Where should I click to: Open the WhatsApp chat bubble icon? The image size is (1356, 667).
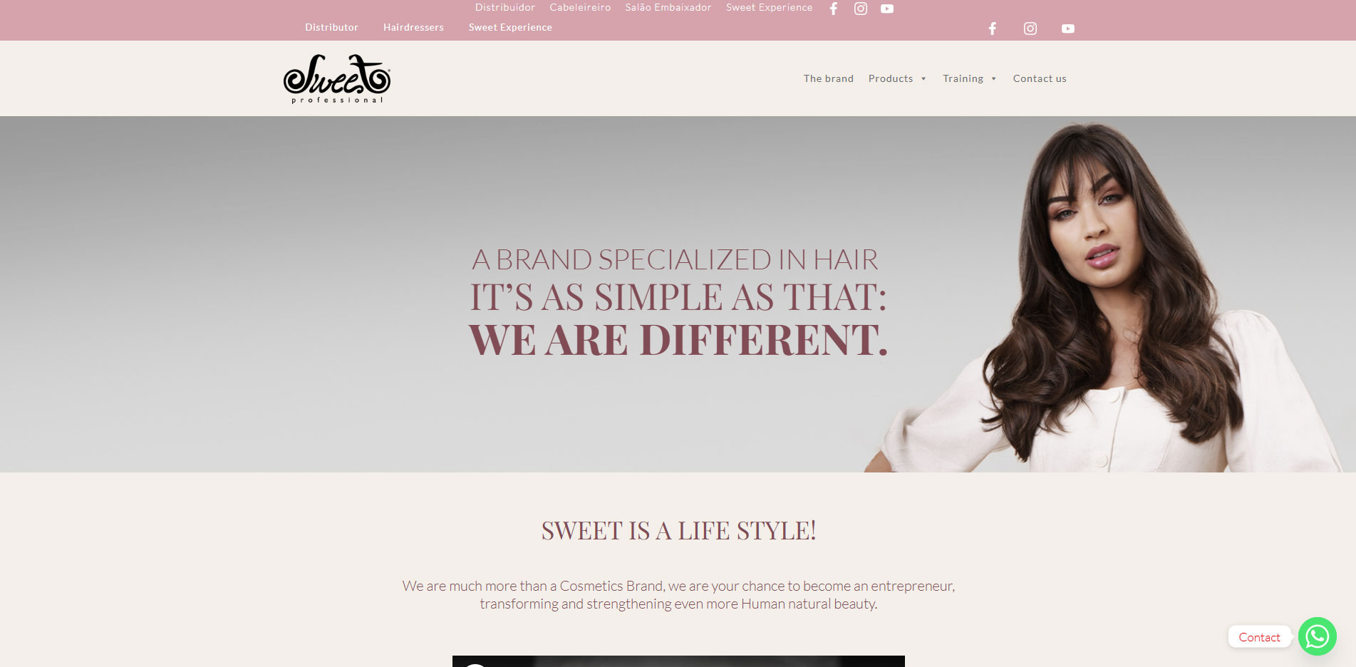[1318, 636]
